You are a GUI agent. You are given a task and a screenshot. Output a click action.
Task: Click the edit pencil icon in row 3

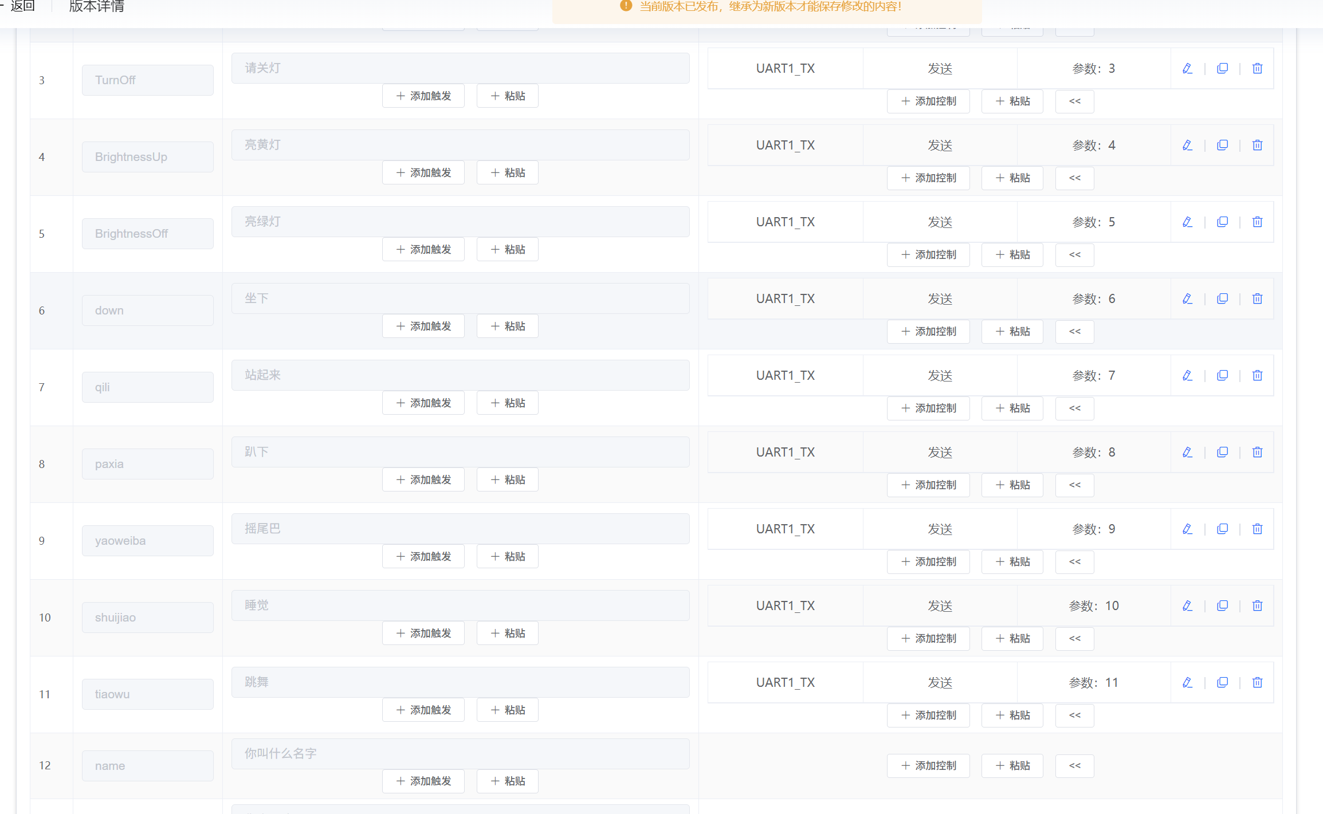(1187, 69)
